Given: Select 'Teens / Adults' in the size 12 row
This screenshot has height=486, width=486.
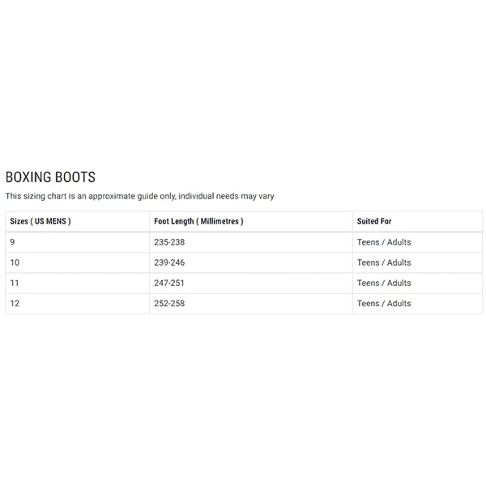Looking at the screenshot, I should coord(384,304).
